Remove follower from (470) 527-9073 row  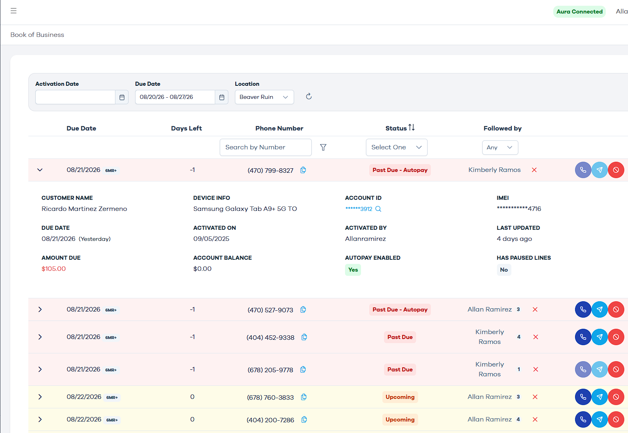[x=535, y=309]
